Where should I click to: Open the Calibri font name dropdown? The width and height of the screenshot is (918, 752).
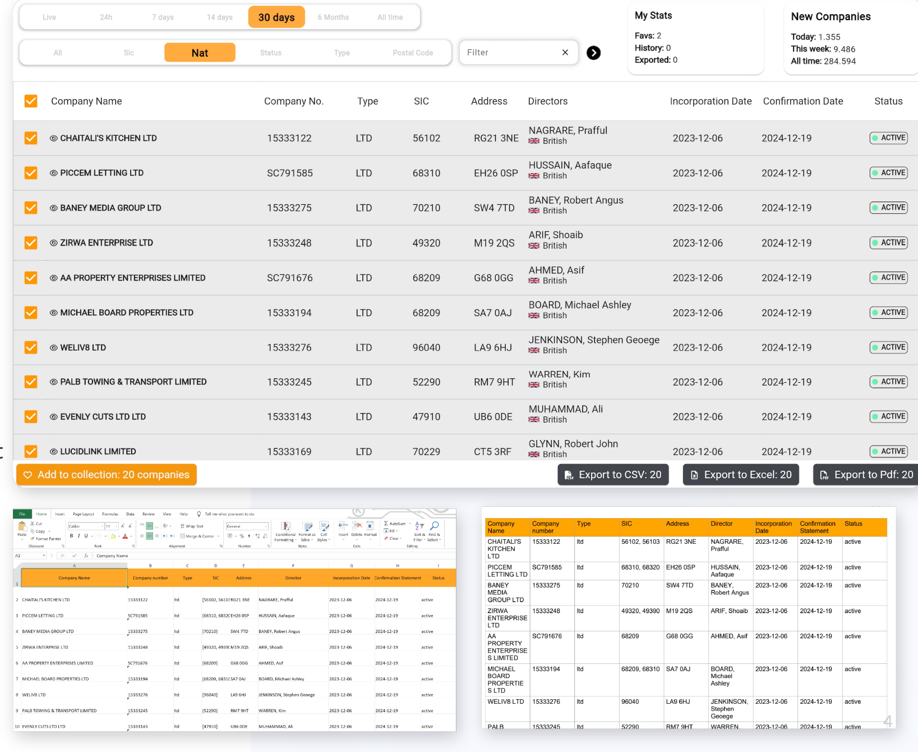(x=102, y=526)
